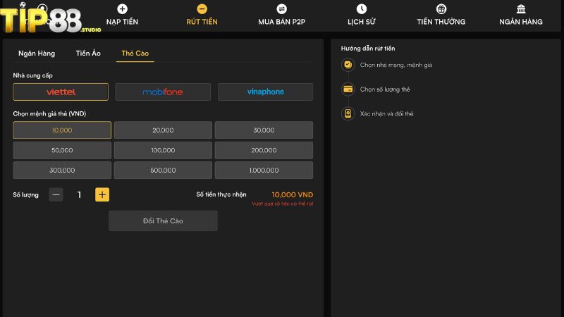This screenshot has width=564, height=317.
Task: Decrease quantity with the minus button
Action: tap(56, 194)
